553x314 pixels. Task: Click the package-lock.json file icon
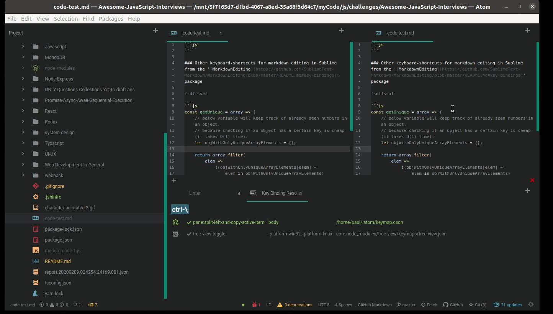click(36, 229)
